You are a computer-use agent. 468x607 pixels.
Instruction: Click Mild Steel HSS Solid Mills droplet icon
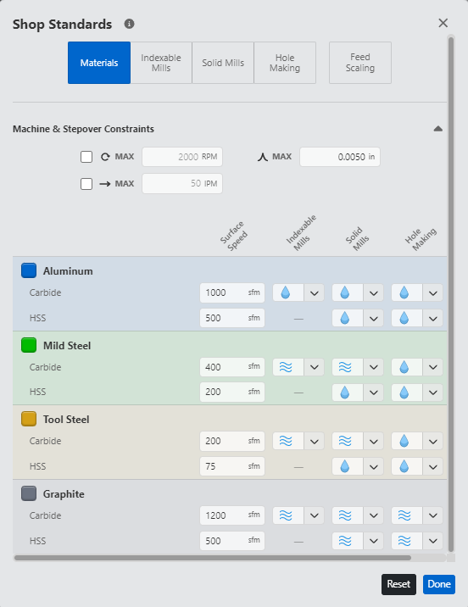pos(345,393)
